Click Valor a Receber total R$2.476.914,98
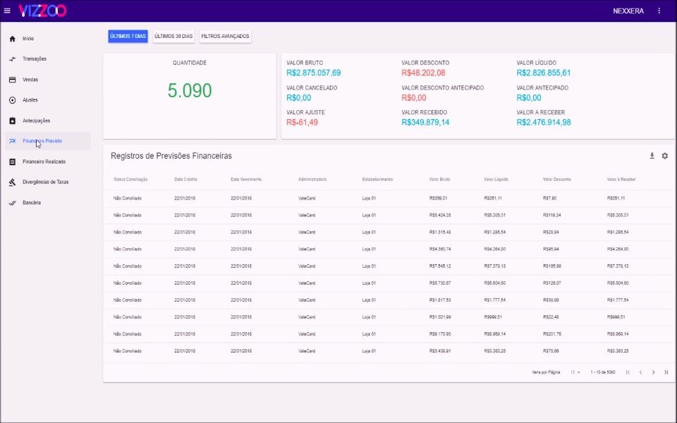Viewport: 677px width, 423px height. point(544,123)
